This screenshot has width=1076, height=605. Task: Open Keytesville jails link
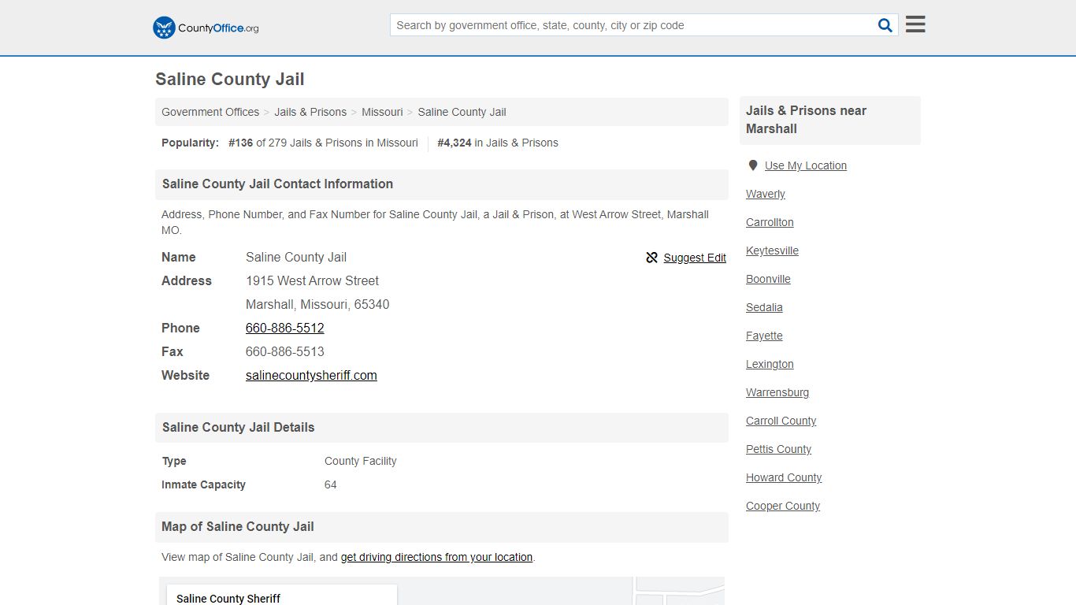772,251
